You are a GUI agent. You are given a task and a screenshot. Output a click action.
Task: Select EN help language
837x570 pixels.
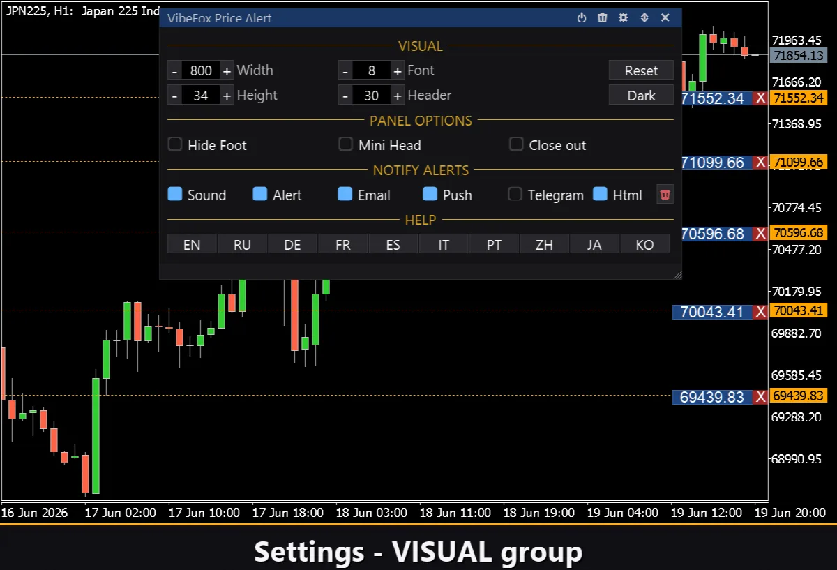[192, 244]
